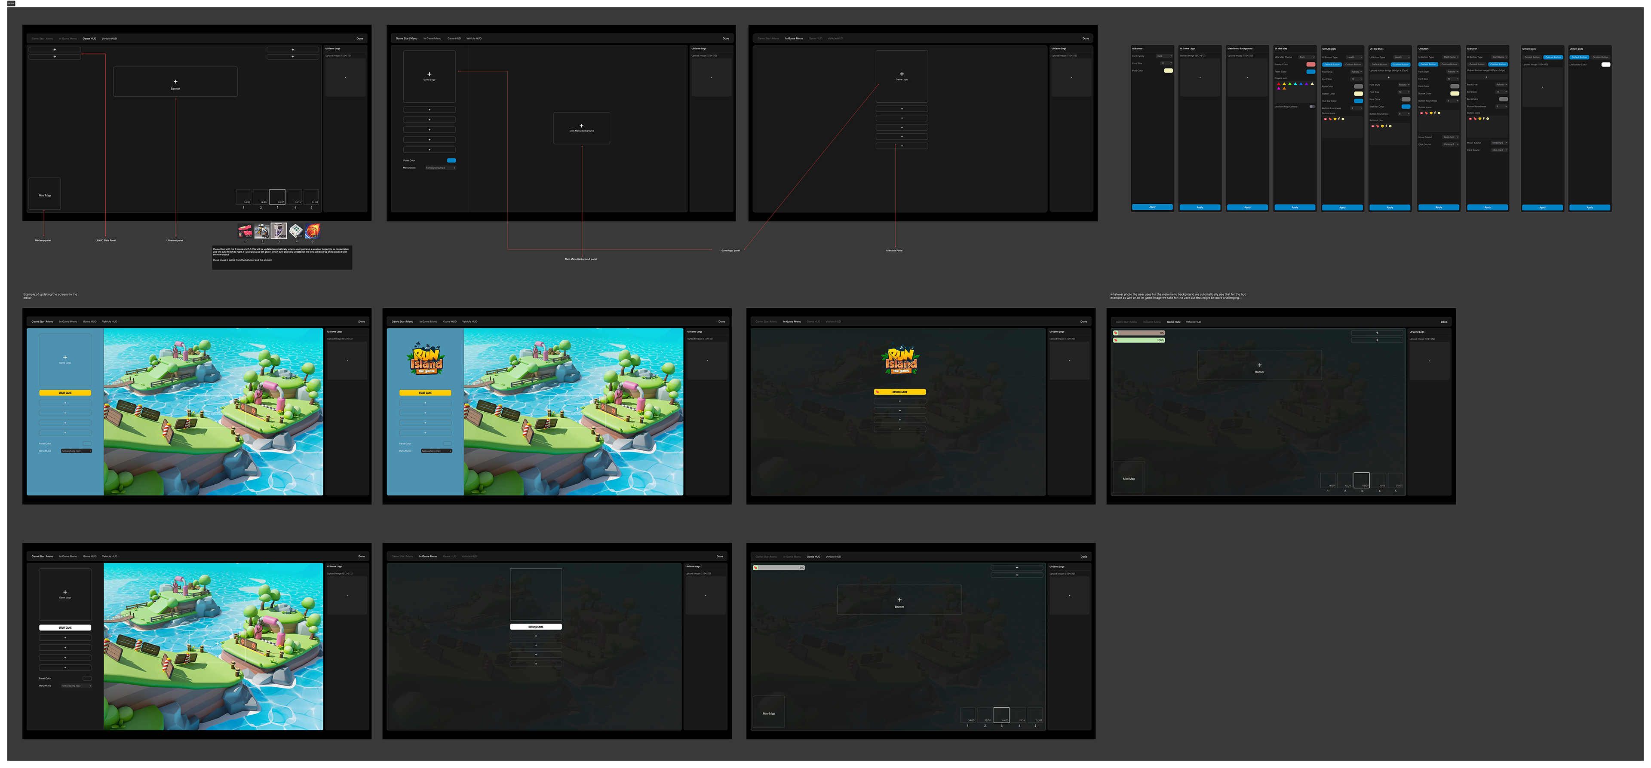Open In Game Menu tab in frame with Run Island START GAME

click(x=429, y=321)
